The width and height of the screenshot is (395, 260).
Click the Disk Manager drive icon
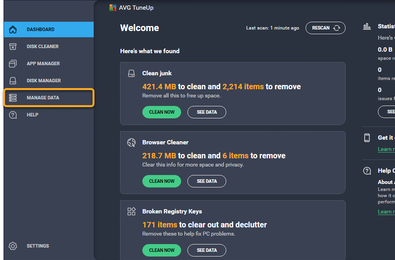tap(13, 81)
